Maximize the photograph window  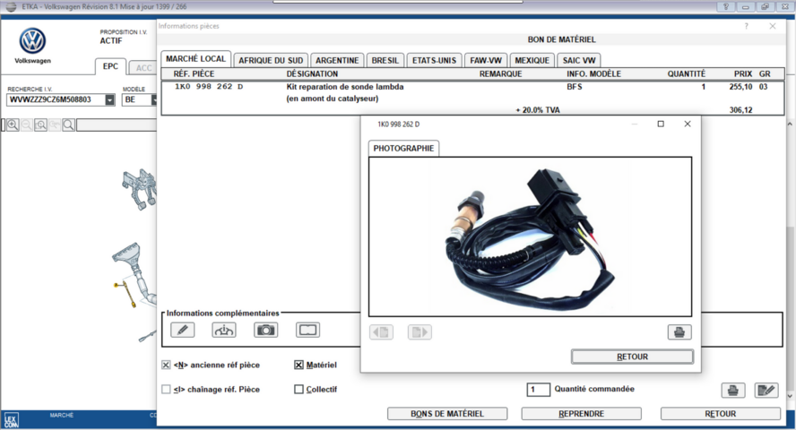point(661,124)
